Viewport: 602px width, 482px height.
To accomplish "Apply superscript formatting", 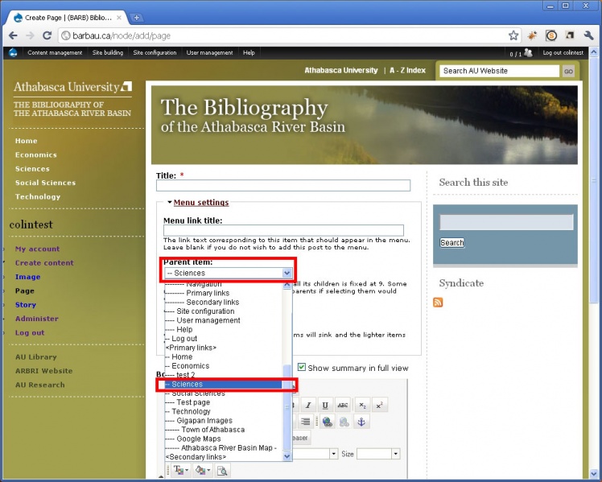I will pos(379,406).
